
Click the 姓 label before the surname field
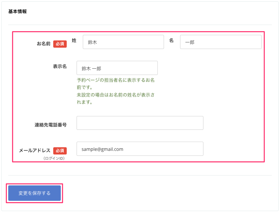click(x=74, y=40)
